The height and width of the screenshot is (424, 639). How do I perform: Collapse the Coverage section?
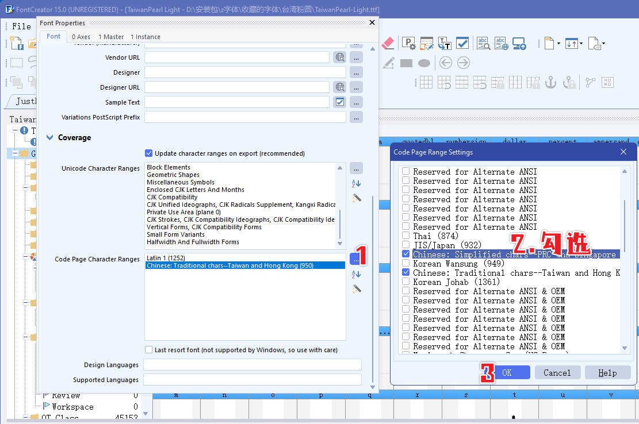tap(49, 137)
